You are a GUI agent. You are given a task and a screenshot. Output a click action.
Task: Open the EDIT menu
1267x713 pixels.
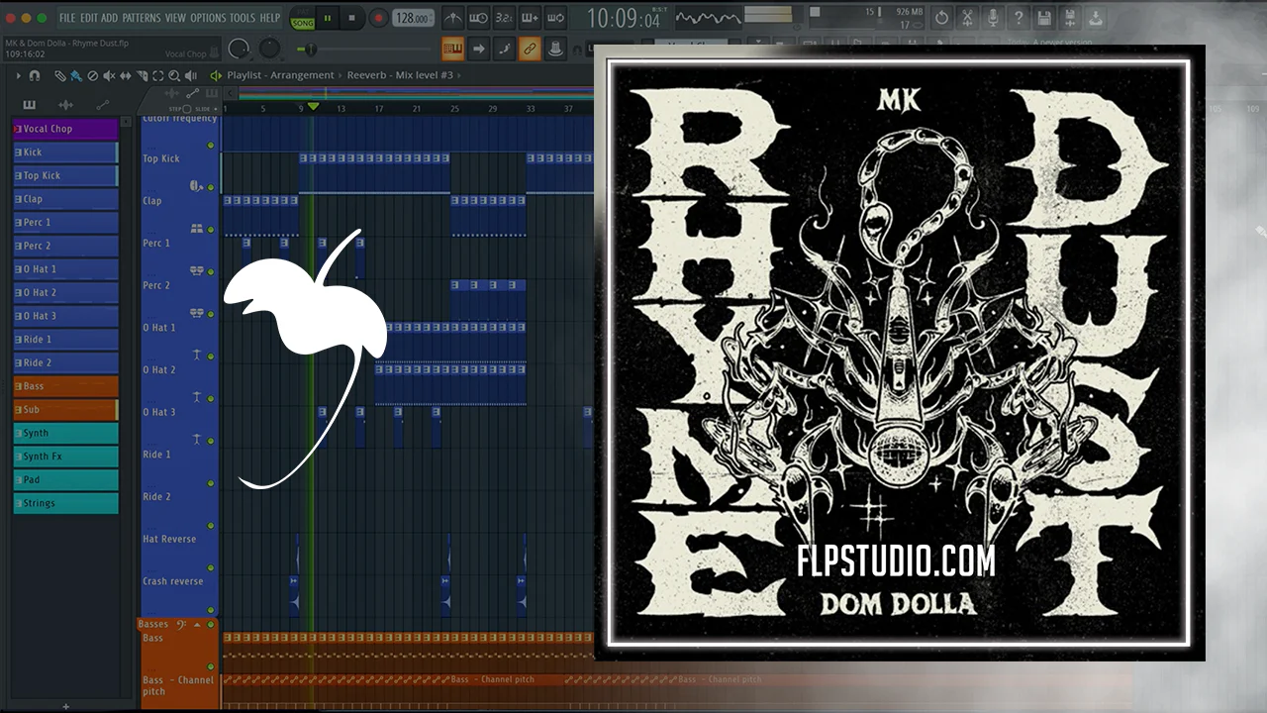89,18
